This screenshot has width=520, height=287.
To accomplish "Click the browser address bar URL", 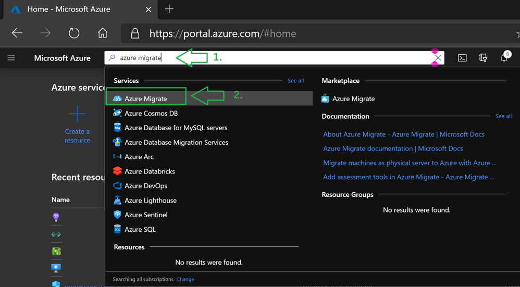I will pyautogui.click(x=222, y=33).
